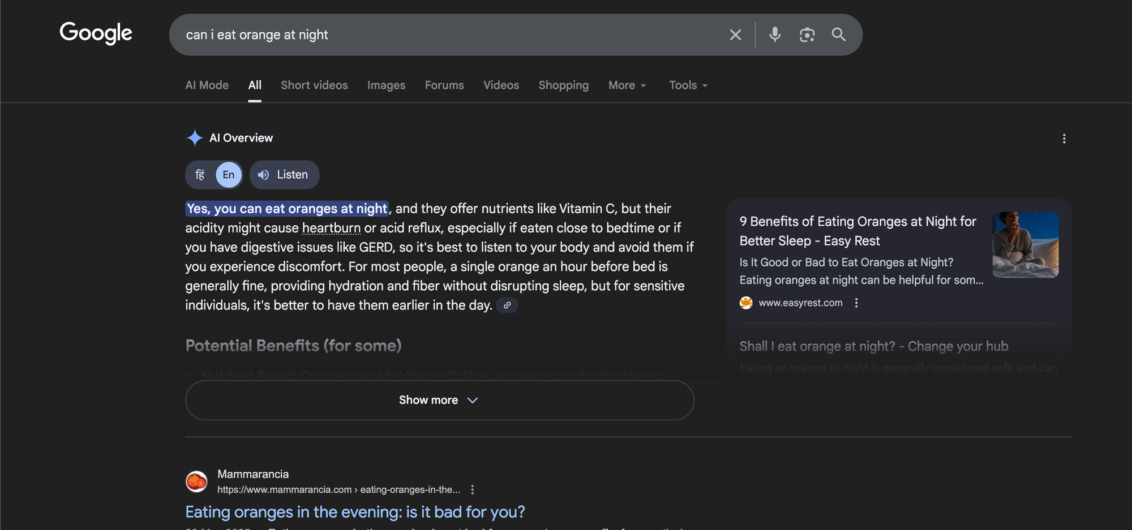Click the underlined heartburn link

pos(331,228)
